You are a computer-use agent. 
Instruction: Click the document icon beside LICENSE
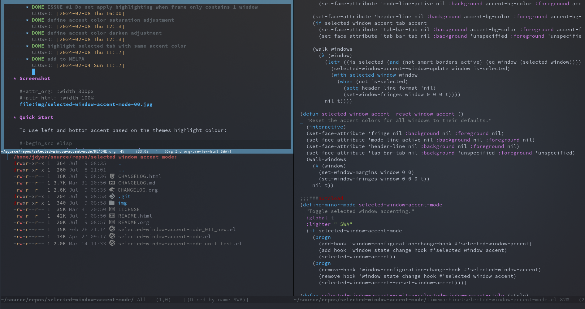[112, 209]
